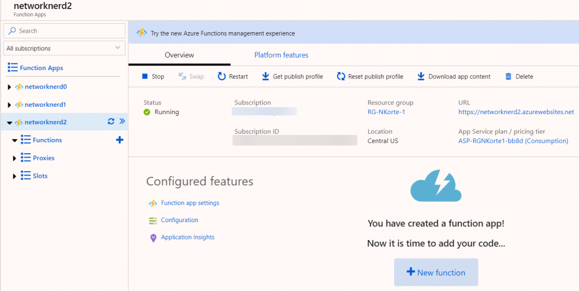The width and height of the screenshot is (579, 291).
Task: Expand the networknerd1 tree node
Action: click(10, 105)
